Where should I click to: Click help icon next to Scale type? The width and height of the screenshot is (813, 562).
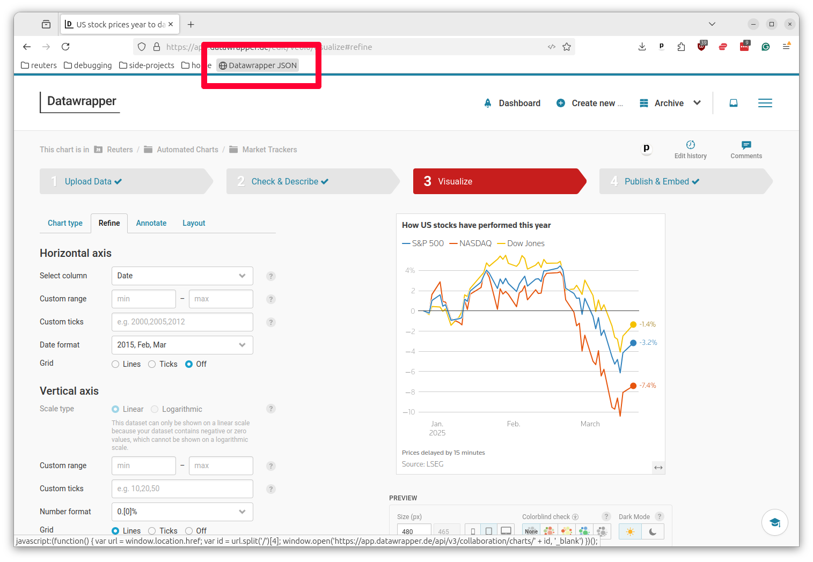271,409
